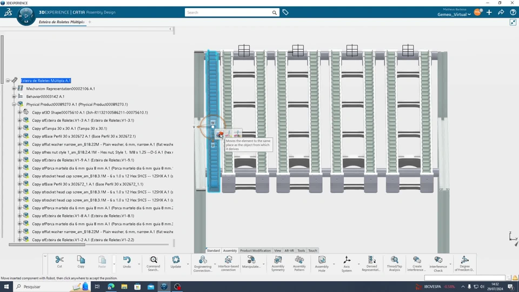This screenshot has width=519, height=292.
Task: Open the help question mark icon
Action: coord(513,12)
